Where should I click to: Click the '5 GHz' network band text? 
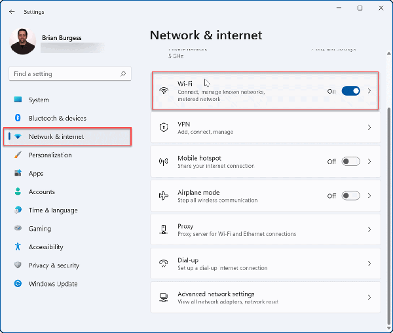(x=176, y=56)
